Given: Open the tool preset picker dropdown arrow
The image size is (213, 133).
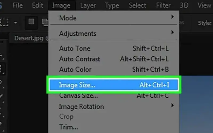Looking at the screenshot, I should tap(15, 23).
